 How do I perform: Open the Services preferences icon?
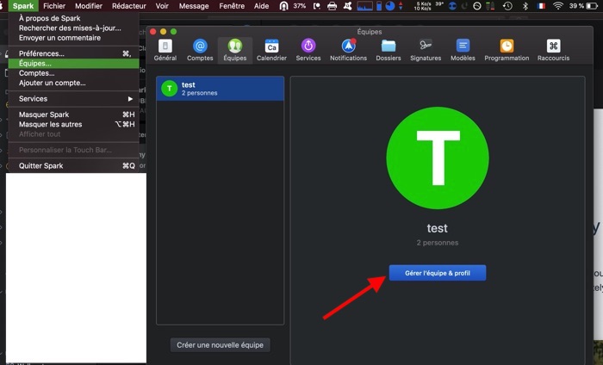308,50
